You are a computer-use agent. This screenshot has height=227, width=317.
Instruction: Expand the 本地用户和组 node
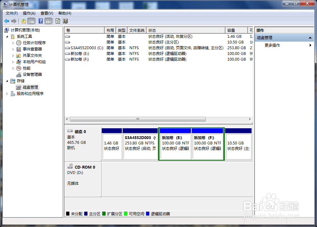pyautogui.click(x=13, y=62)
